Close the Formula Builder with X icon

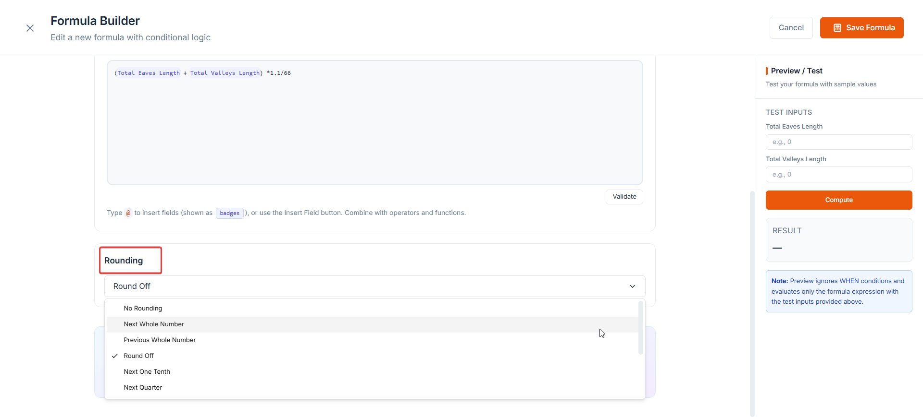click(30, 28)
